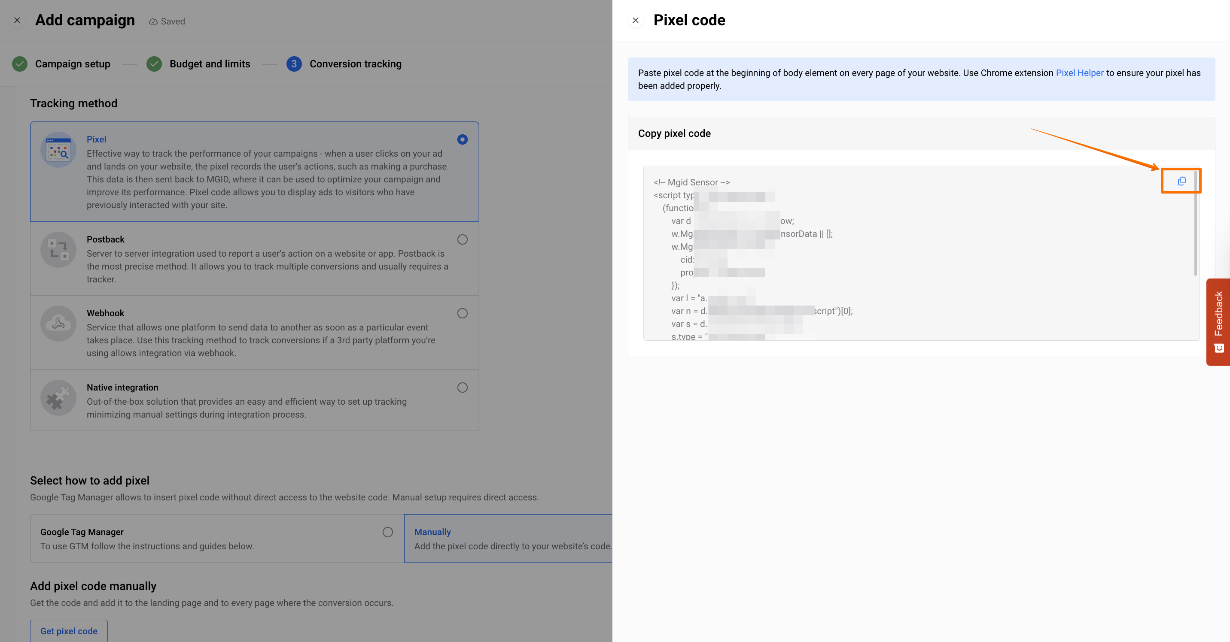1230x642 pixels.
Task: Choose Google Tag Manager option
Action: (x=387, y=532)
